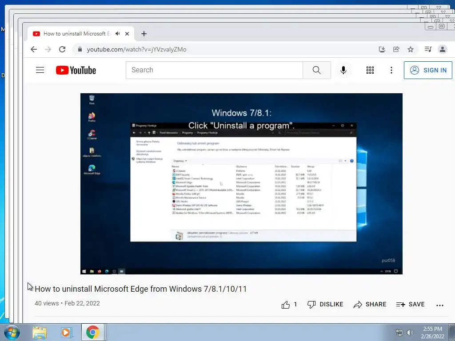Open Windows Explorer from taskbar
The height and width of the screenshot is (341, 455).
pos(40,333)
